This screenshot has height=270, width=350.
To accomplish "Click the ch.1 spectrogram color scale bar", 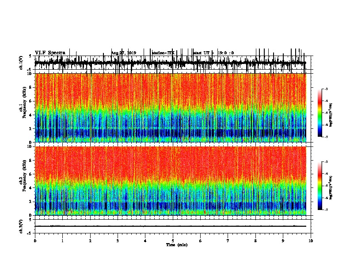I will (x=320, y=113).
